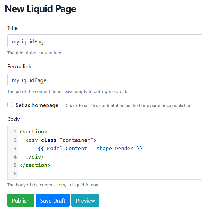The image size is (202, 211).
Task: Focus the Permalink input field
Action: pos(105,80)
